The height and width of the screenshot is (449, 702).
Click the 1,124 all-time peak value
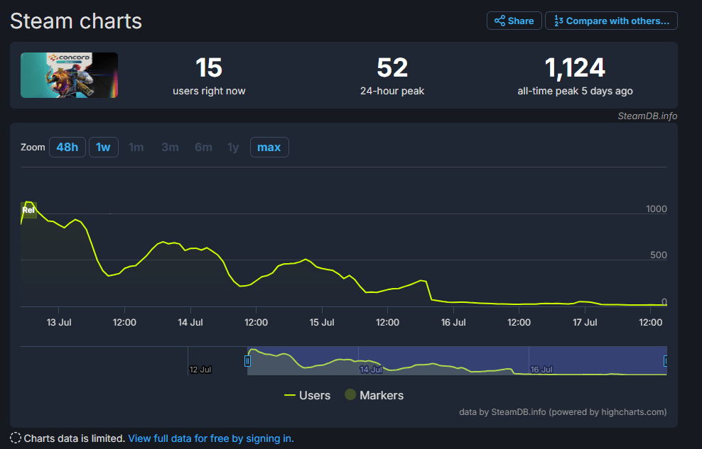coord(575,68)
